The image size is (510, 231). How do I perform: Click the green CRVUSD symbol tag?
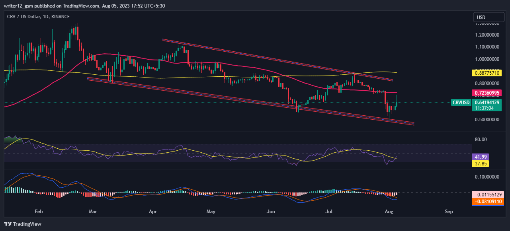[461, 103]
